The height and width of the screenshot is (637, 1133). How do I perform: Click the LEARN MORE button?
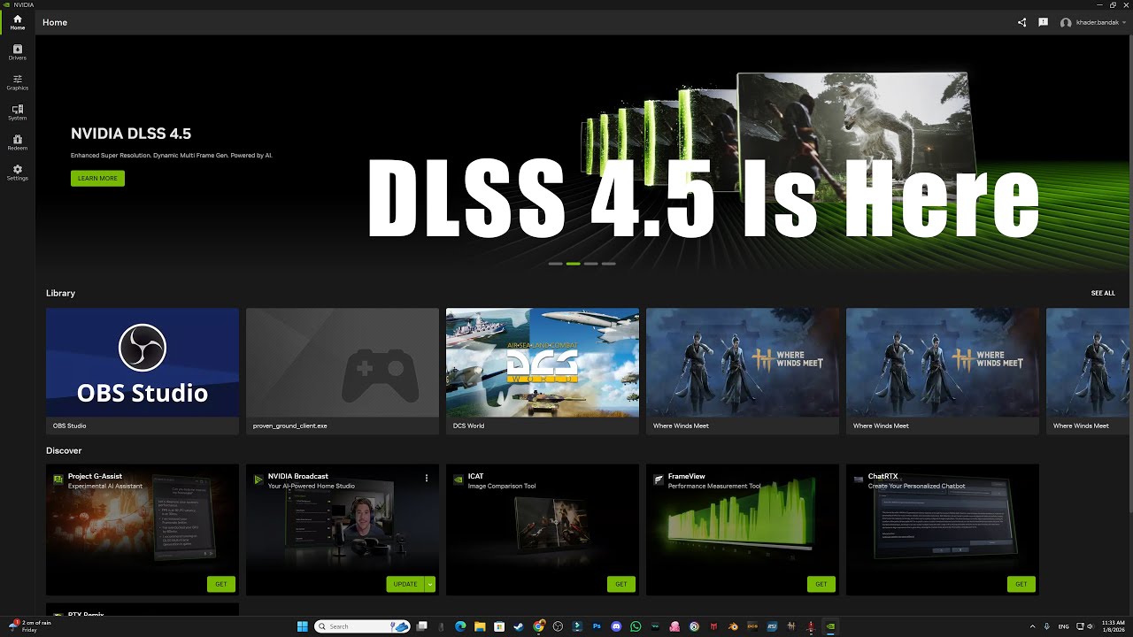click(97, 178)
